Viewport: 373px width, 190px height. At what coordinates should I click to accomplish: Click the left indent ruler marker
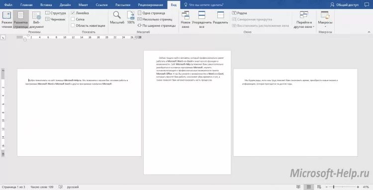point(25,39)
